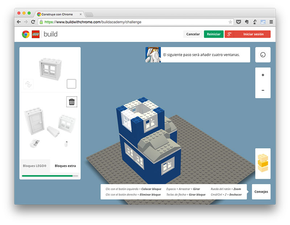Click the 'Colocar bloque' tip text
The height and width of the screenshot is (225, 290).
click(151, 189)
